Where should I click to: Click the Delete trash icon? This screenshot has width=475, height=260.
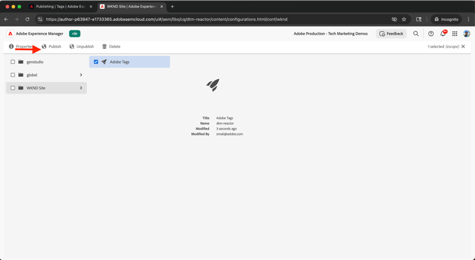tap(104, 46)
